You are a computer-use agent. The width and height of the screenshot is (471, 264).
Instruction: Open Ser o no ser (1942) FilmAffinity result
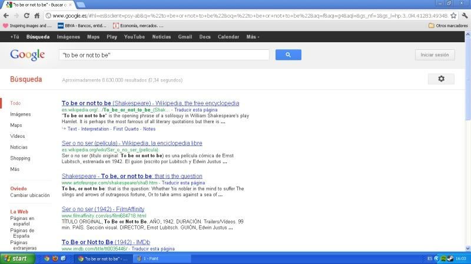[103, 209]
